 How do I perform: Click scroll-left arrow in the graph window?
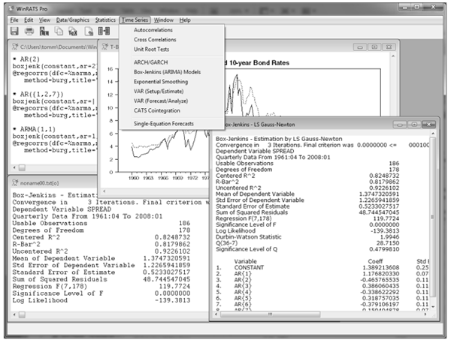click(104, 191)
